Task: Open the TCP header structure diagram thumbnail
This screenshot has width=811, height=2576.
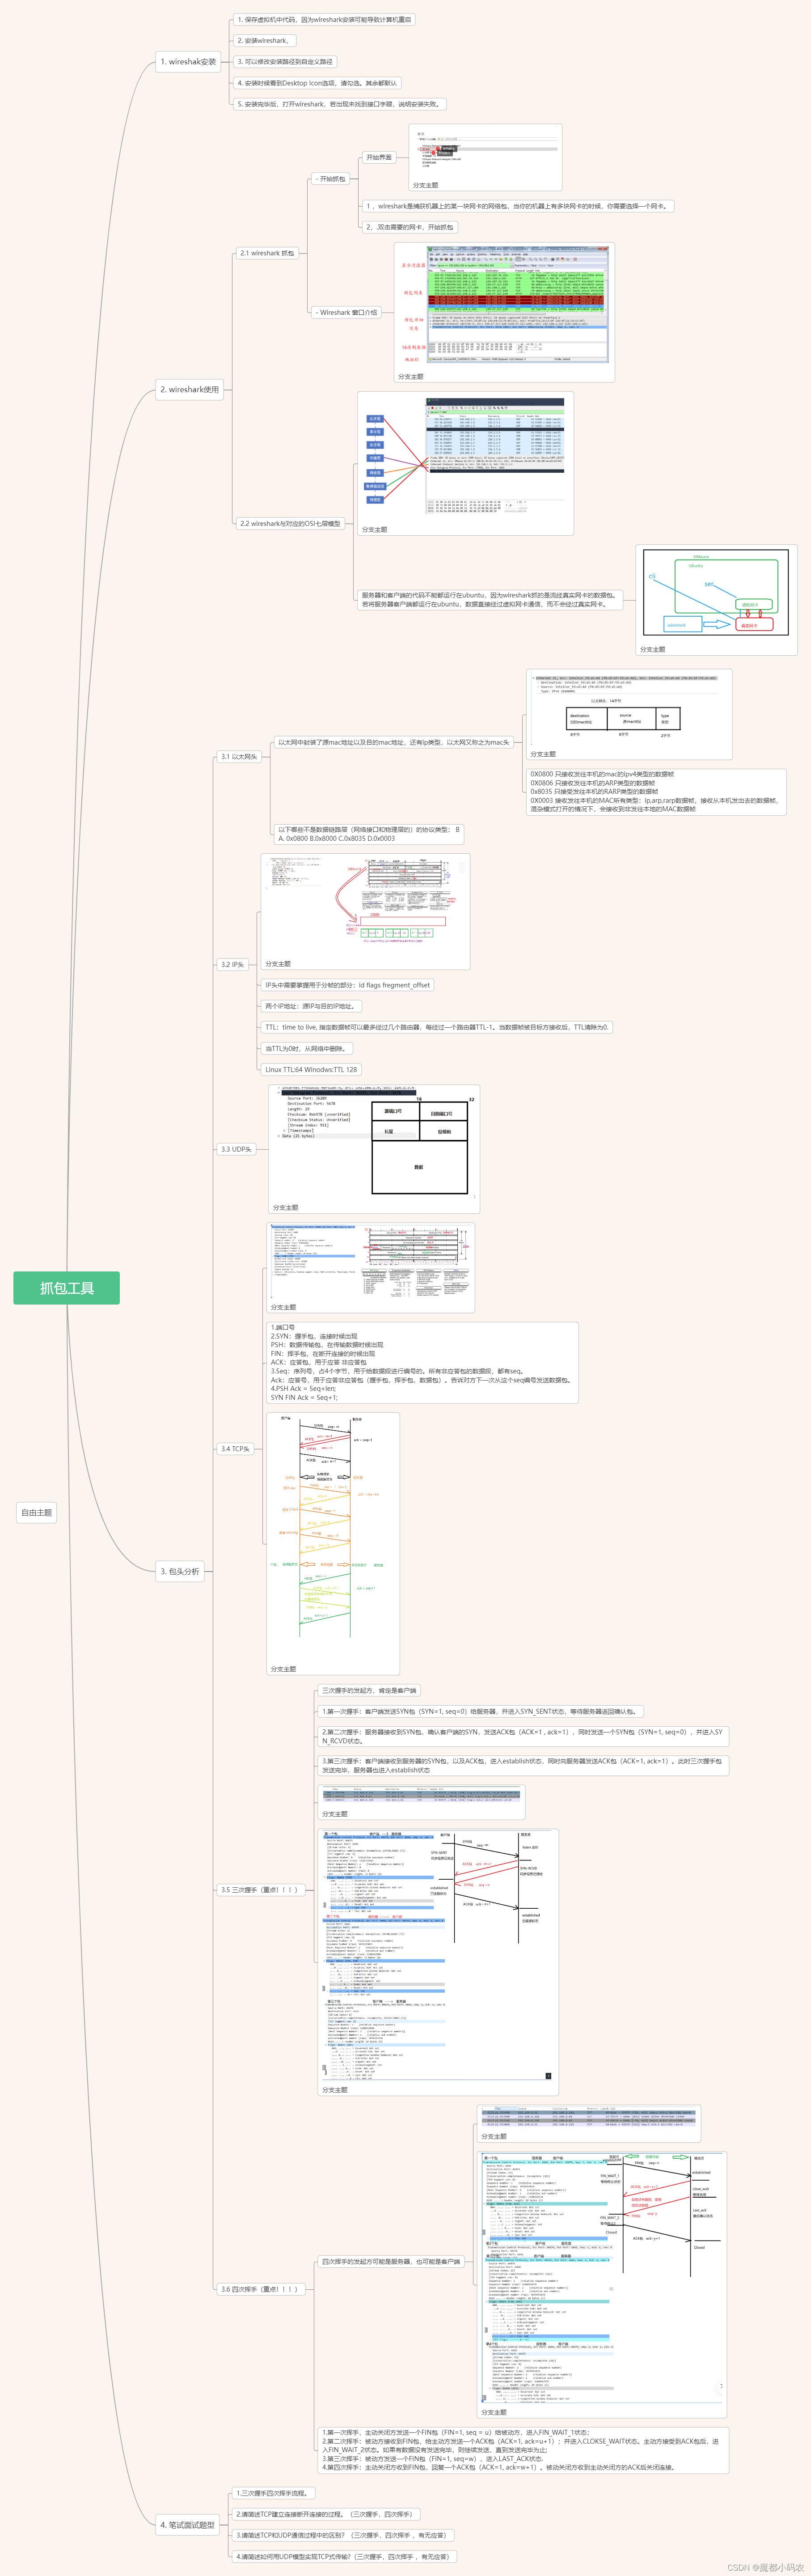Action: point(370,1267)
